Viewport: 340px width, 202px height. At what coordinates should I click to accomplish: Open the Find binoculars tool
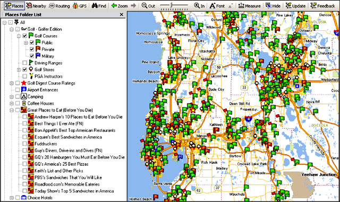(99, 6)
